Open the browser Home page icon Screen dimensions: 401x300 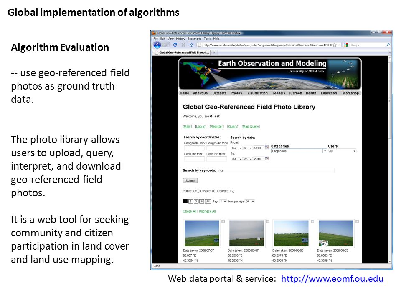coord(191,45)
